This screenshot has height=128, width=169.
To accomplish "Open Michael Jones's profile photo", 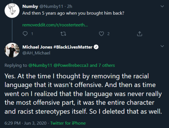I will [12, 50].
